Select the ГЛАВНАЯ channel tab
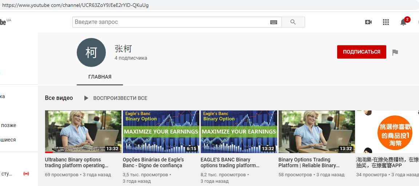419x186 pixels. (x=100, y=77)
